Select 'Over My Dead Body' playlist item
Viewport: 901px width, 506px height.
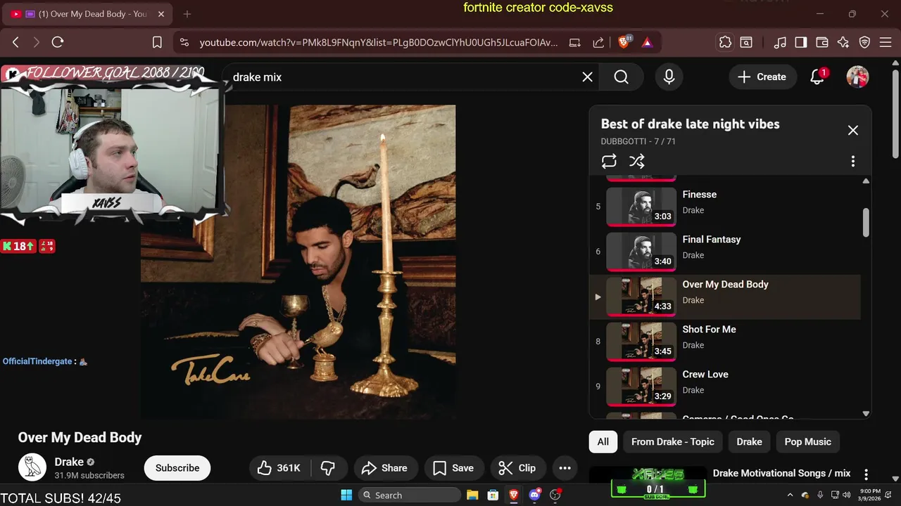725,297
